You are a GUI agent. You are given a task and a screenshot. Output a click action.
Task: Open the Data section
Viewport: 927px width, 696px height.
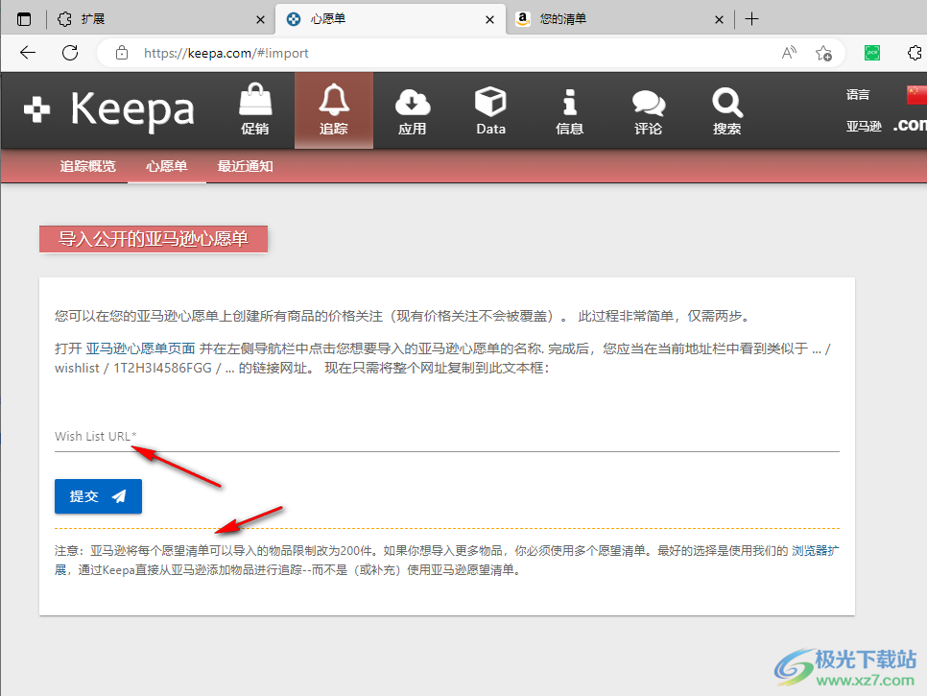tap(491, 110)
